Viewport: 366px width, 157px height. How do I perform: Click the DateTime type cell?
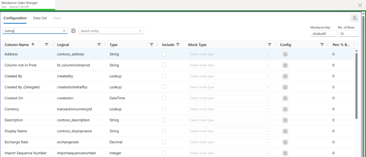click(117, 98)
